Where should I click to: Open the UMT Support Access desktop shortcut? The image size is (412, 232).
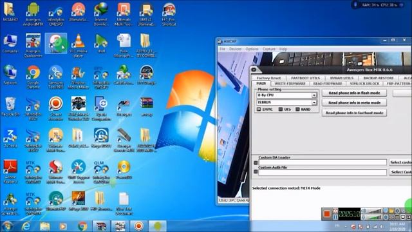click(x=79, y=172)
